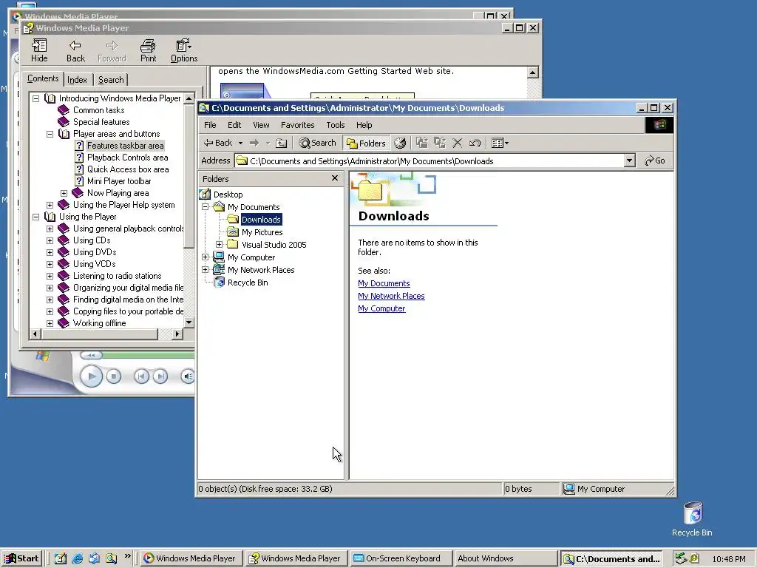Click Back arrow in Explorer toolbar
757x568 pixels.
218,143
